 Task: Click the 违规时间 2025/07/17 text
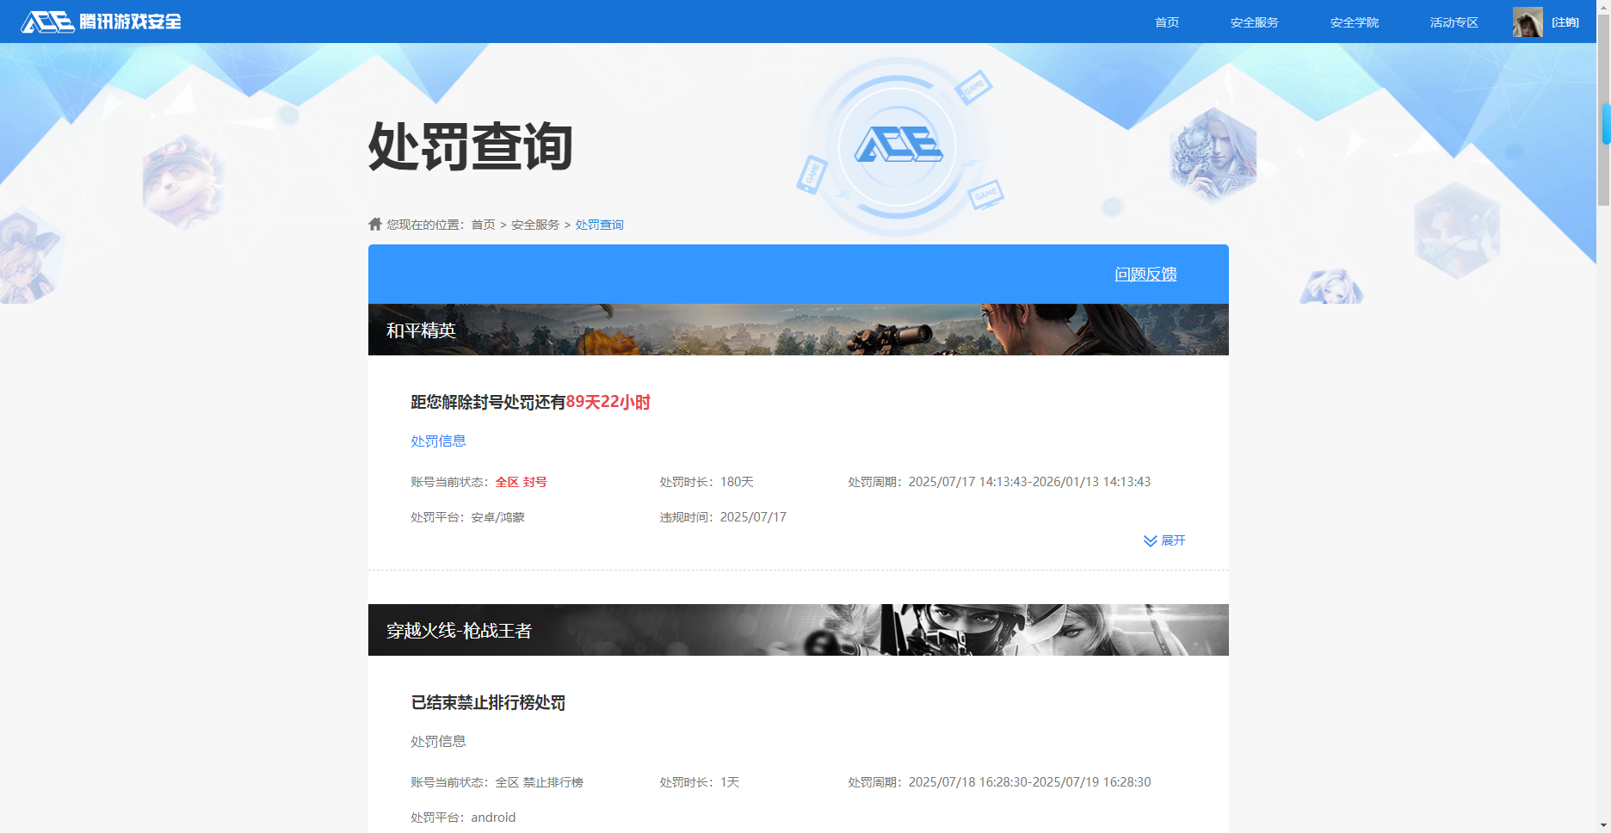click(723, 517)
